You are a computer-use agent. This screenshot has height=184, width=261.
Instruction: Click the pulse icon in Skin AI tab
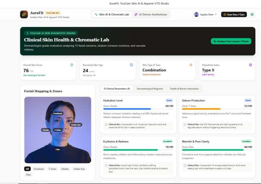(96, 15)
